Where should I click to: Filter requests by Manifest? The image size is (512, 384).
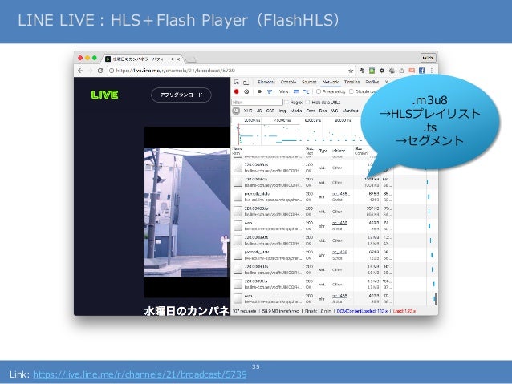pyautogui.click(x=350, y=111)
